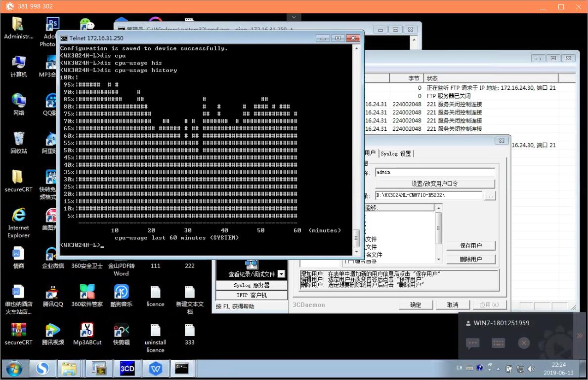Click the show desktop strip on taskbar
The height and width of the screenshot is (380, 588).
coord(583,369)
